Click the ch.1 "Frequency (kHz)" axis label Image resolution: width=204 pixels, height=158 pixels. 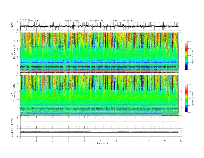coord(14,50)
